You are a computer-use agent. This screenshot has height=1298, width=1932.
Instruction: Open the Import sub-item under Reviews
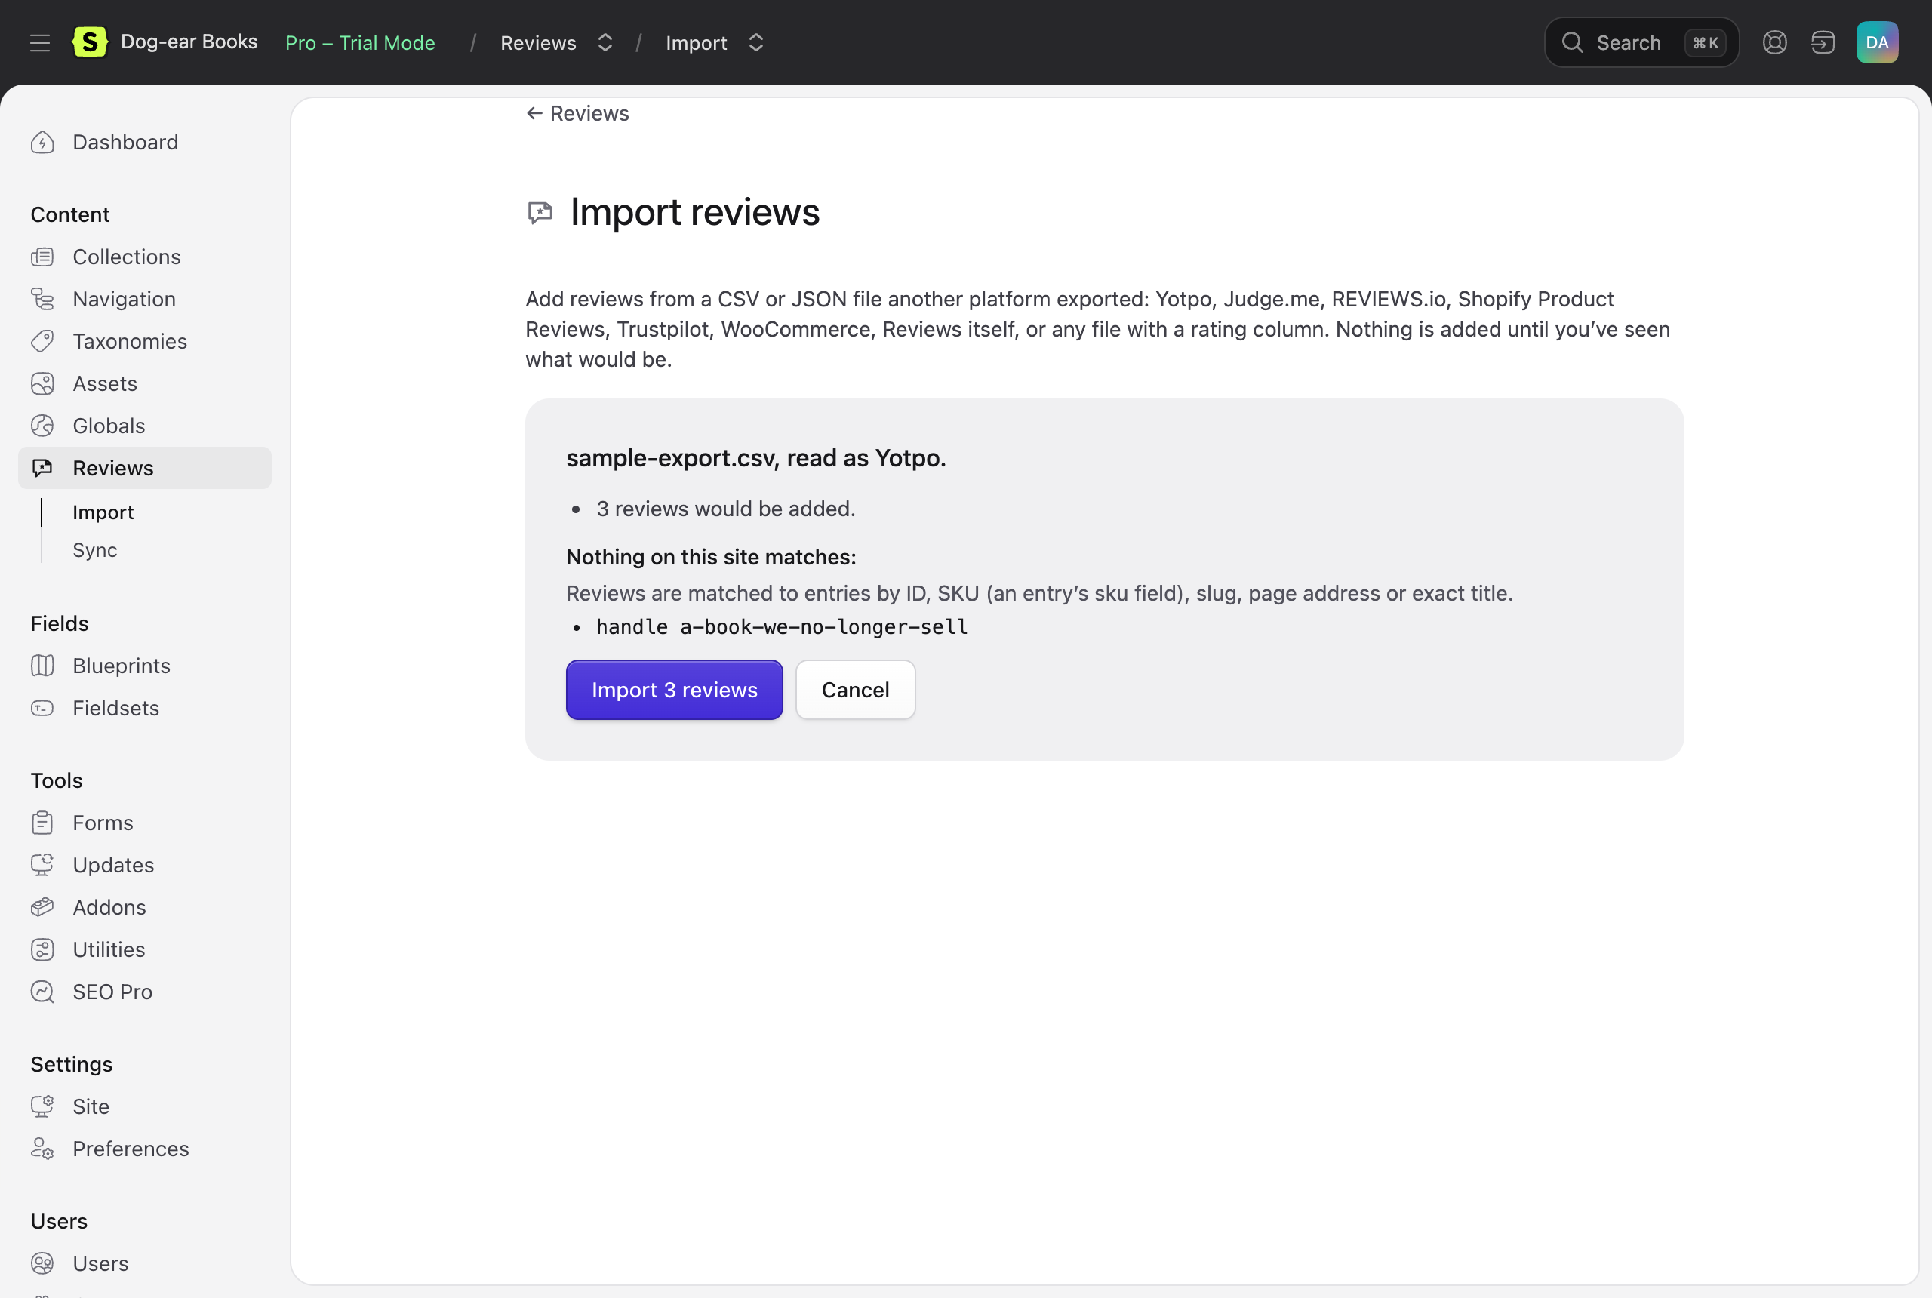point(103,512)
